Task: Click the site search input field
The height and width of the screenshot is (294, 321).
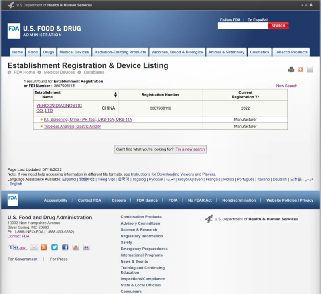Action: point(243,26)
